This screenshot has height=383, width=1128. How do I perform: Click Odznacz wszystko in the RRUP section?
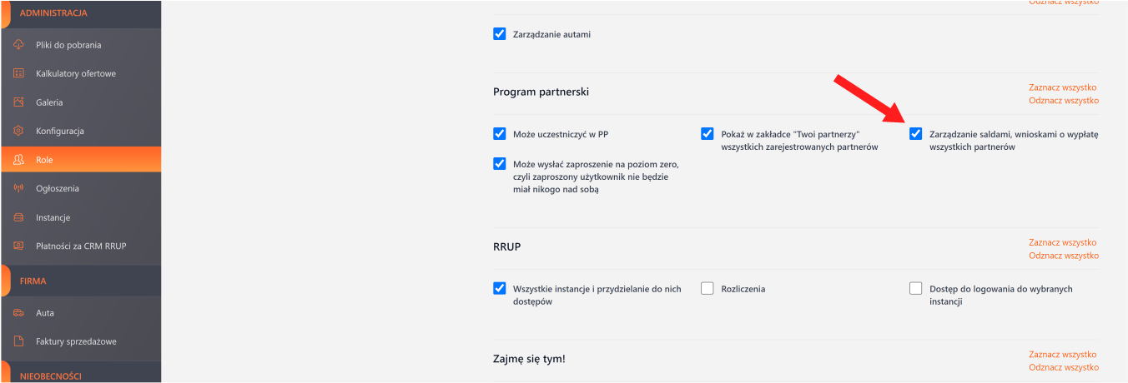coord(1063,256)
